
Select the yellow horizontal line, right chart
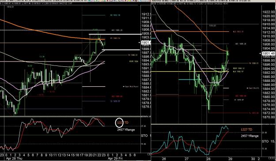tap(190, 71)
